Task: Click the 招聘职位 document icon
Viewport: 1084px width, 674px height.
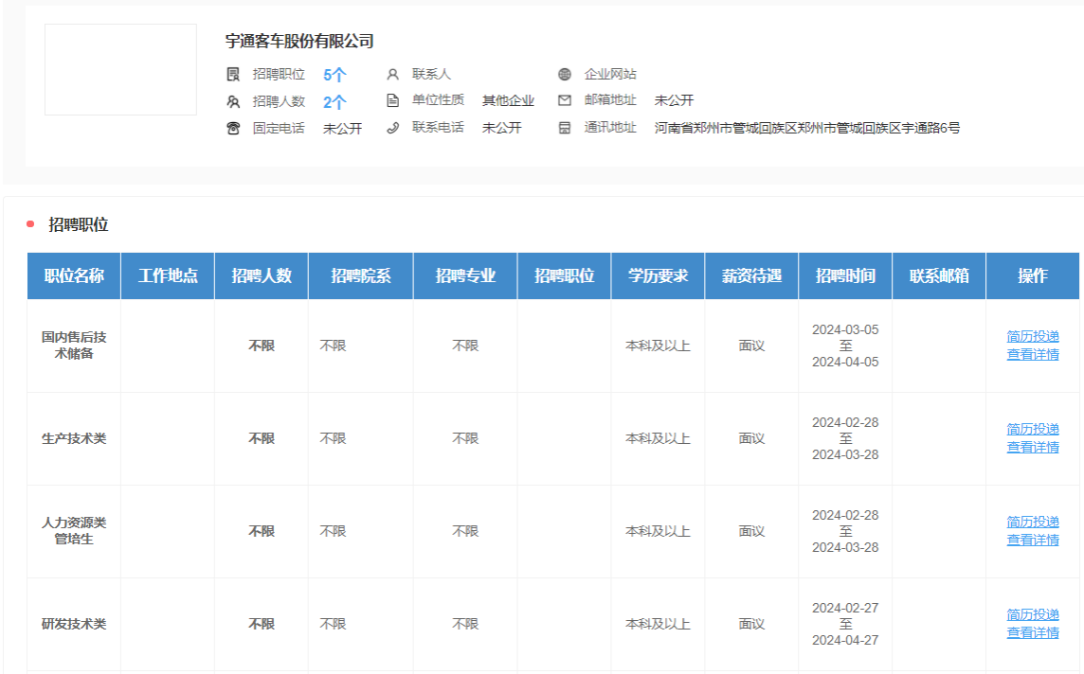Action: click(233, 74)
